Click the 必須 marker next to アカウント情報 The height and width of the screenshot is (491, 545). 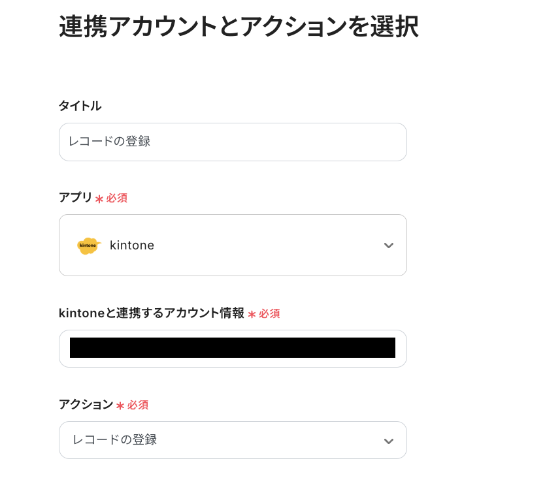point(269,313)
